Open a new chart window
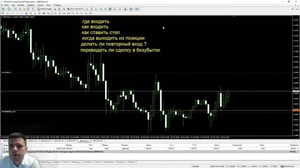The image size is (300, 168). pyautogui.click(x=3, y=9)
